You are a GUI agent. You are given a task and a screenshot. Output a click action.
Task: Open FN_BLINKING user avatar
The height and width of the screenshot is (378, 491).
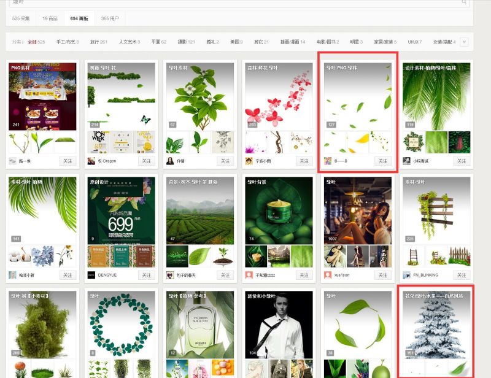406,275
